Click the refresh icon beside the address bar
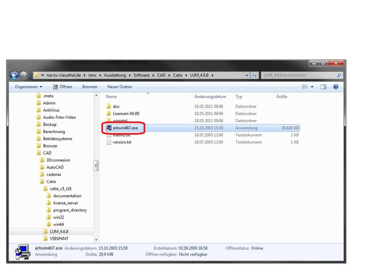Viewport: 367px width, 275px height. coord(255,75)
